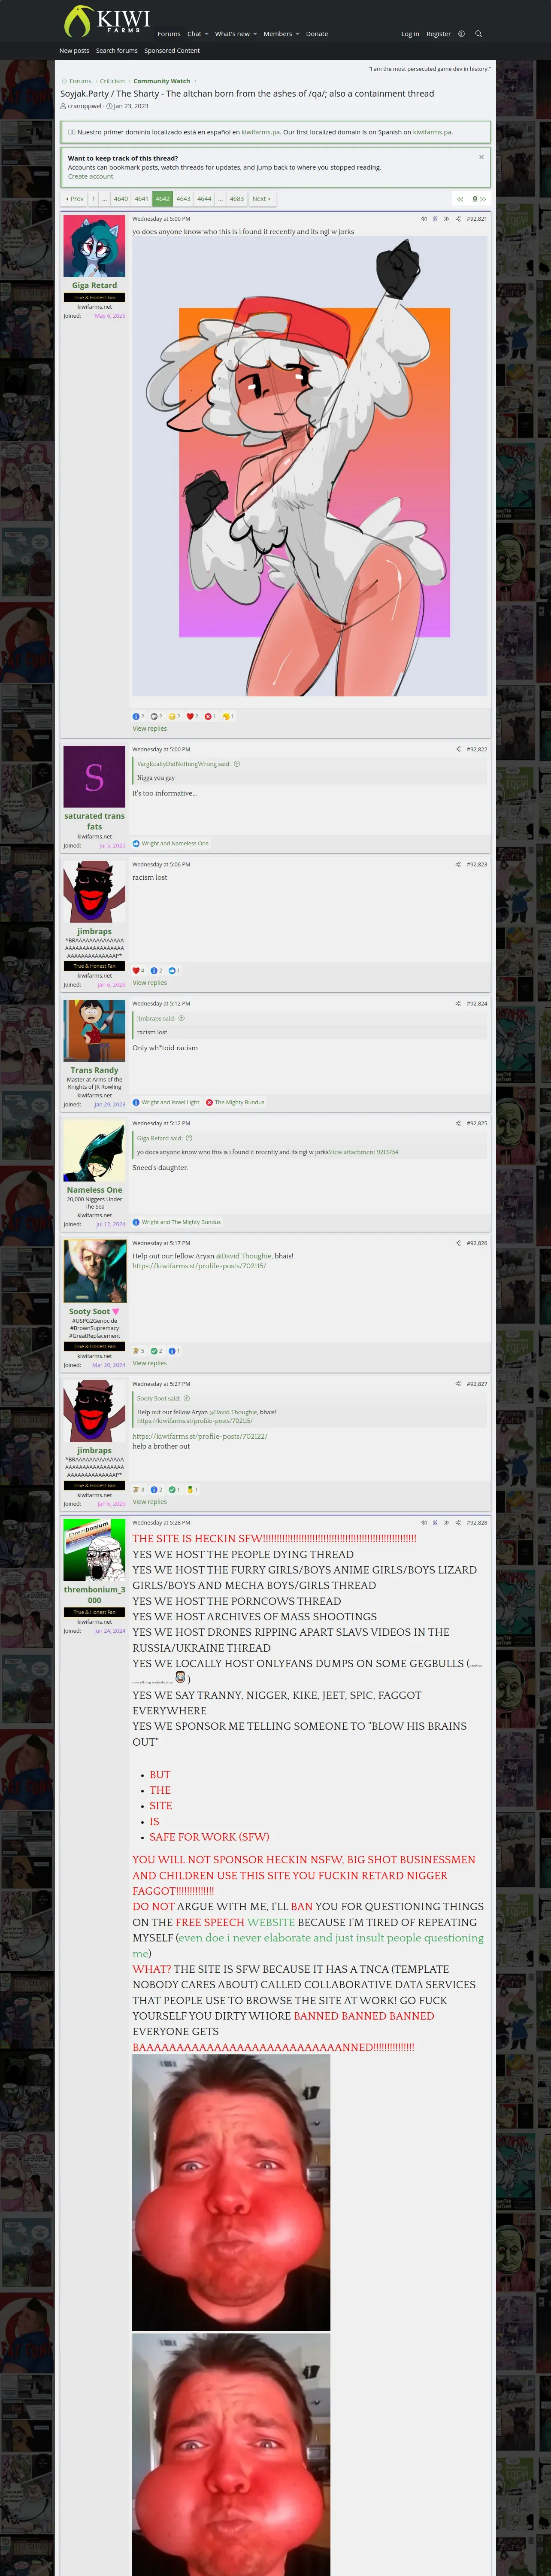Expand the Members dropdown arrow

[297, 34]
